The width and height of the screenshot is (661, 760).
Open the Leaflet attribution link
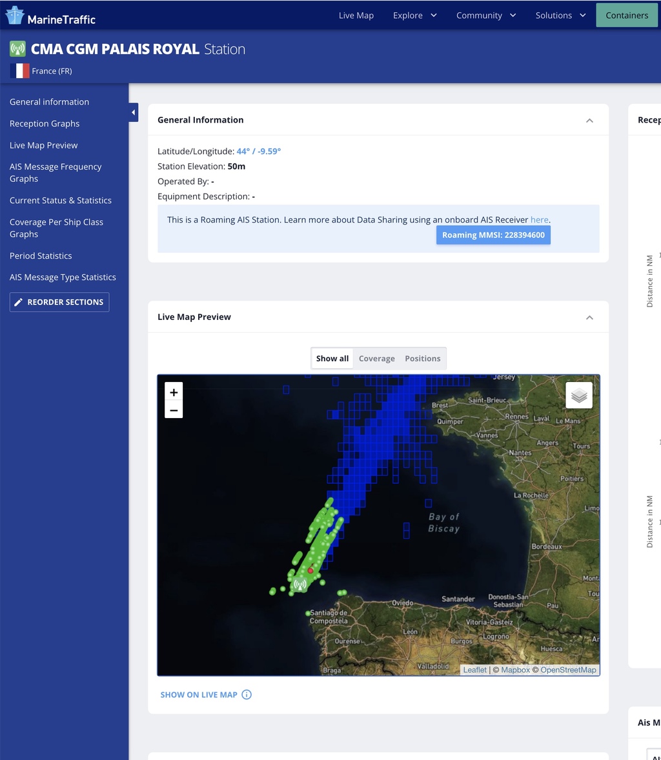475,670
